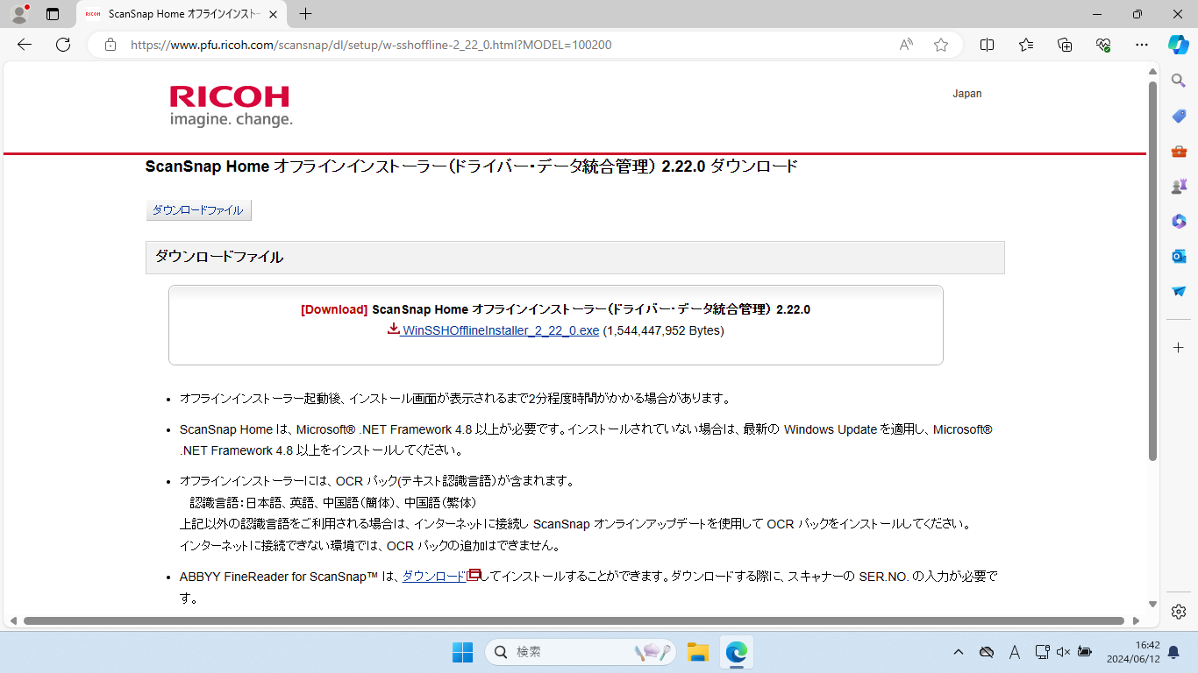
Task: Open the browser profile icon
Action: 19,14
